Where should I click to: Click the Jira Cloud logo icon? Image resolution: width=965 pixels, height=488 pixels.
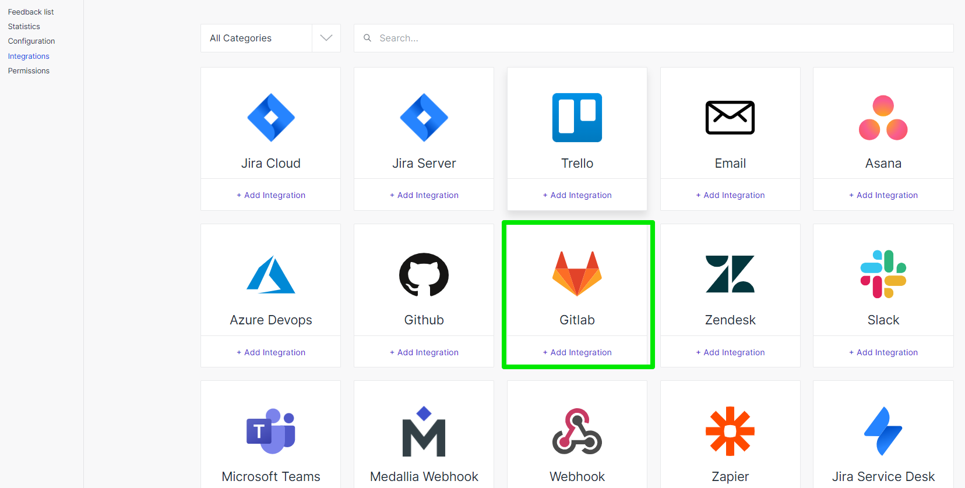click(271, 118)
